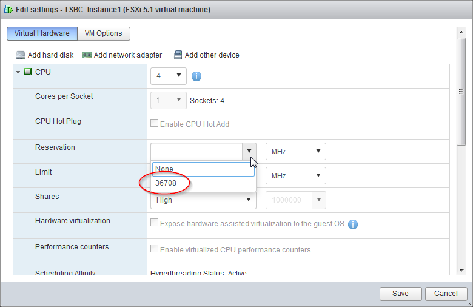
Task: Click the Cancel button
Action: pyautogui.click(x=446, y=294)
